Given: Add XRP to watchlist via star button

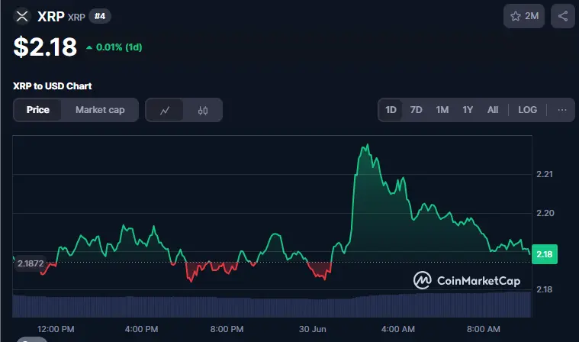Looking at the screenshot, I should (524, 16).
